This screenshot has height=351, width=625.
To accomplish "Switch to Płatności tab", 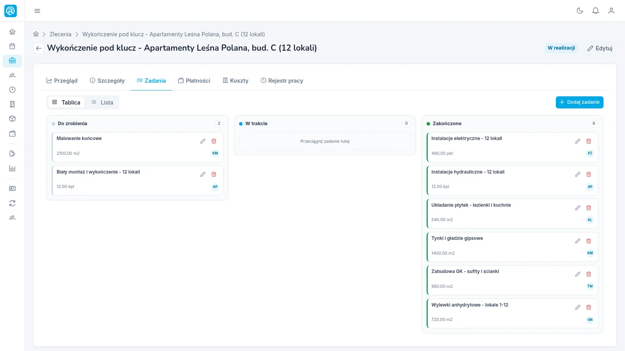I will (194, 81).
